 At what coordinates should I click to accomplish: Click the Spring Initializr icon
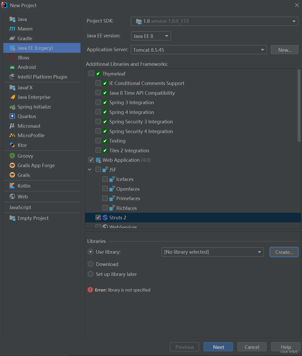[12, 107]
